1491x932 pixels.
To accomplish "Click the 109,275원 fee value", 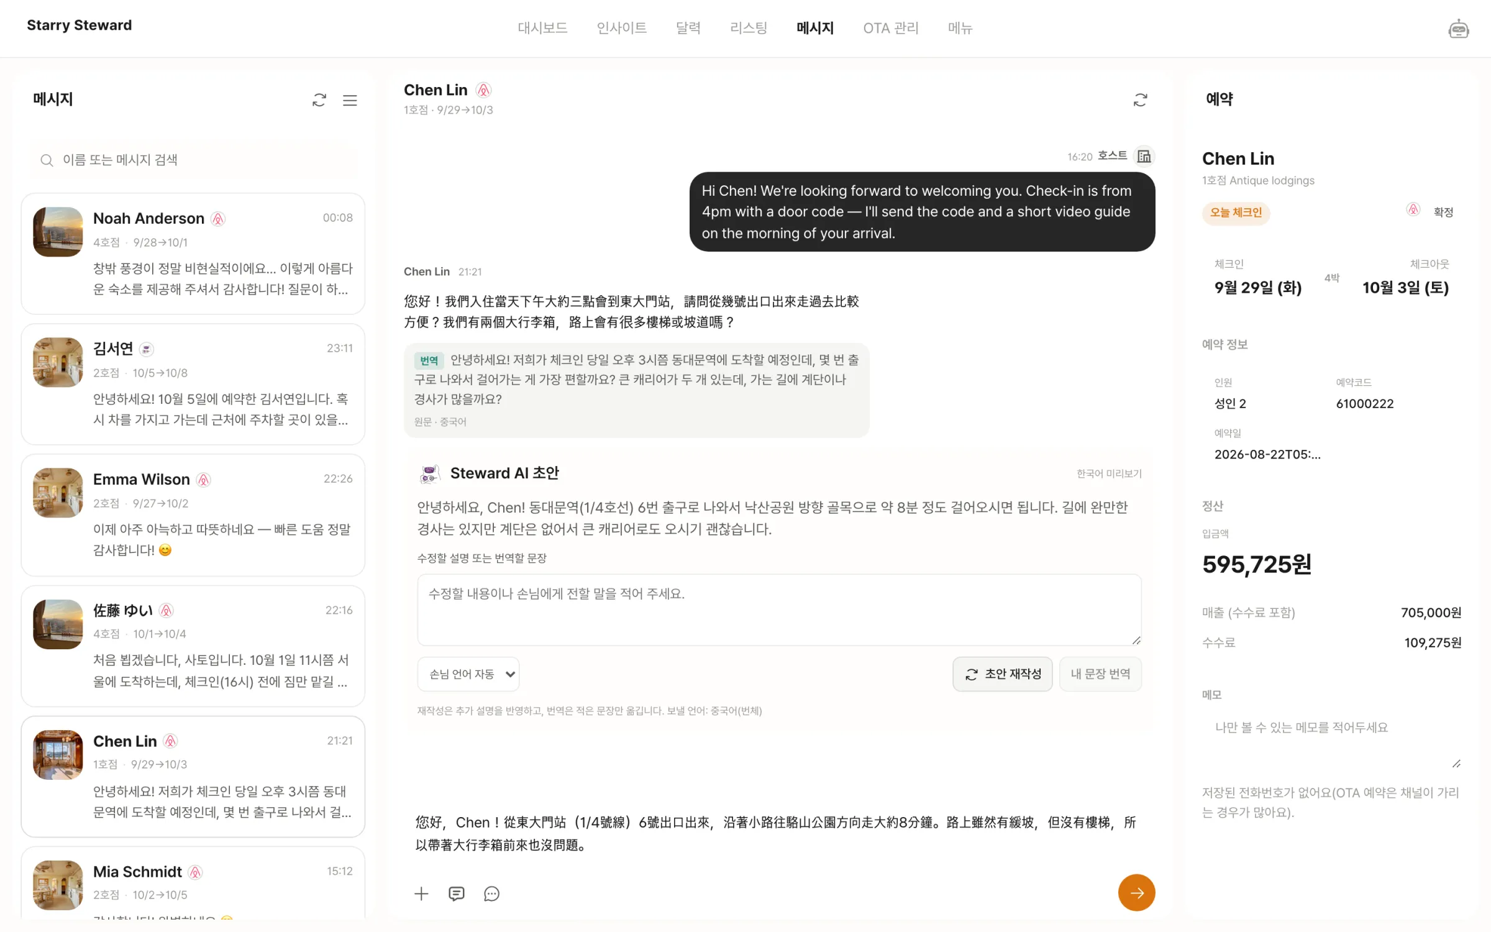I will tap(1433, 642).
